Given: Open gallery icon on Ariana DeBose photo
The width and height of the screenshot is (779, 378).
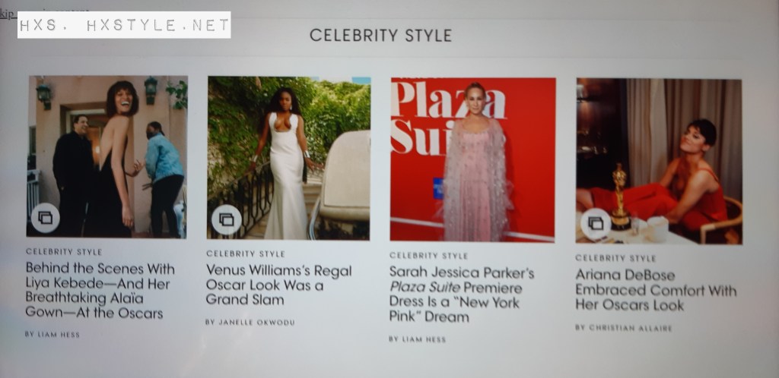Looking at the screenshot, I should coord(596,223).
